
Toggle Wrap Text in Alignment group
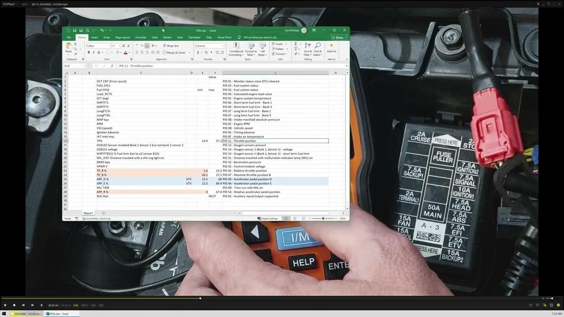171,46
